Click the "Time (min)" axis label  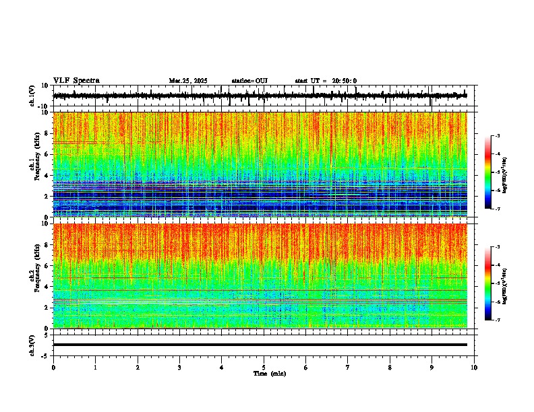coord(270,374)
